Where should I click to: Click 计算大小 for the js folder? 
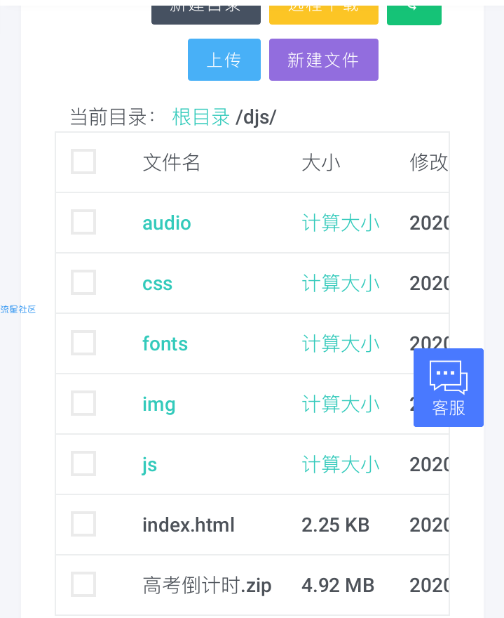click(x=341, y=465)
